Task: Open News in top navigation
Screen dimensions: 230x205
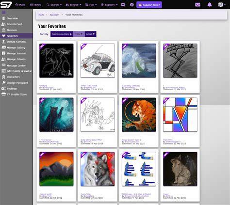Action: pos(35,5)
